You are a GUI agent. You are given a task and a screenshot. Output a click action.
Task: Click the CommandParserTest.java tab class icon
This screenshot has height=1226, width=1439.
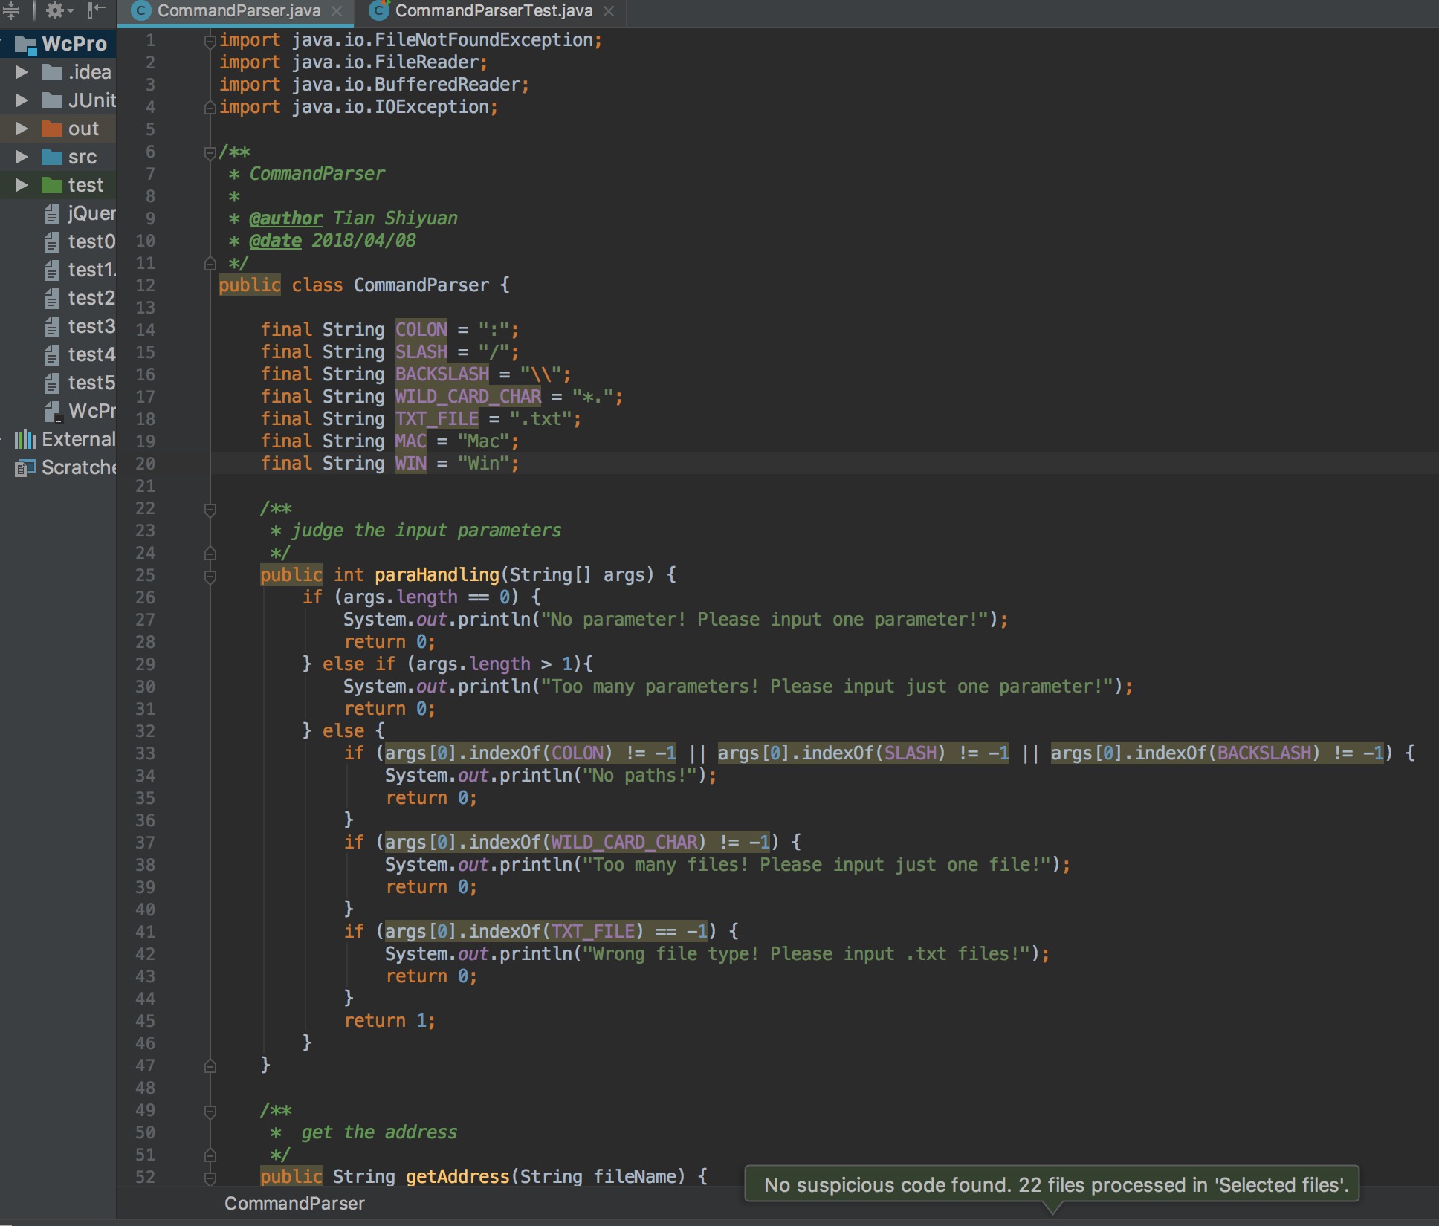[379, 10]
